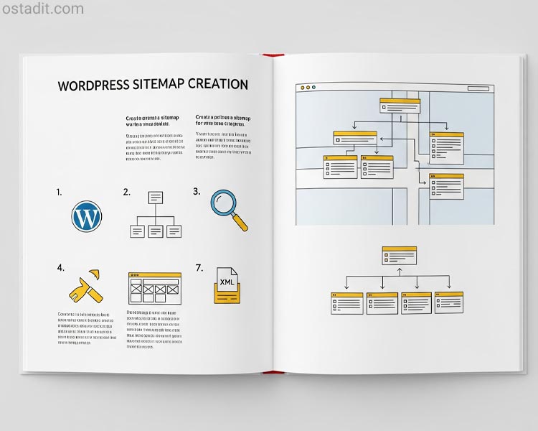This screenshot has height=431, width=538.
Task: Click the blue WordPress logo icon
Action: (x=87, y=216)
